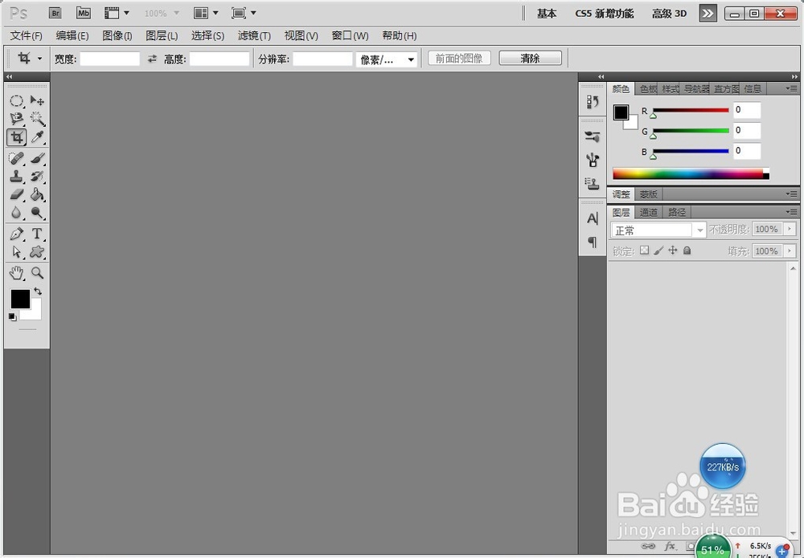
Task: Select the Dodge tool
Action: click(37, 213)
